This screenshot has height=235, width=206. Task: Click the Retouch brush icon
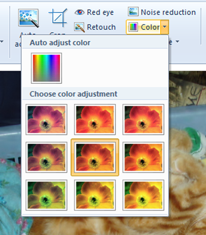80,27
